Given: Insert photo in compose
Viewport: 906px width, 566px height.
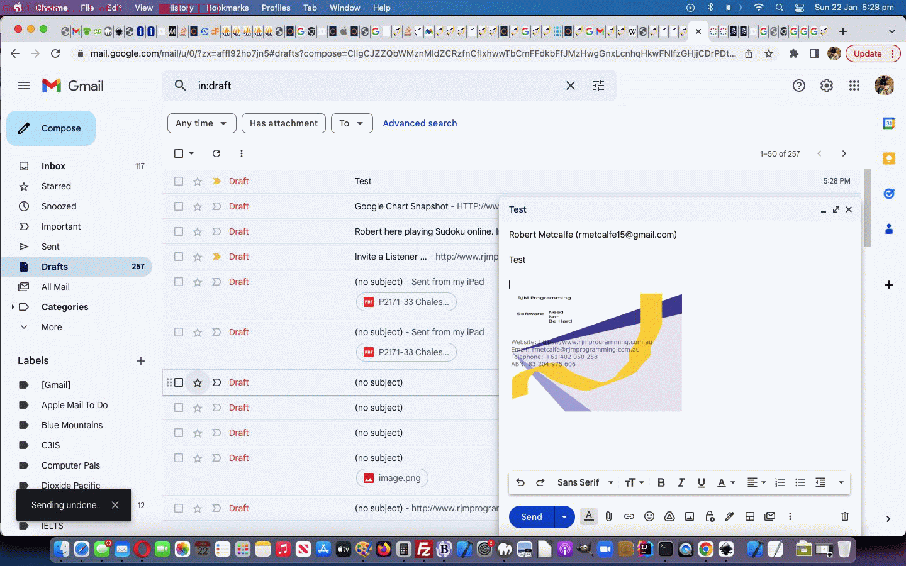Looking at the screenshot, I should pos(690,516).
